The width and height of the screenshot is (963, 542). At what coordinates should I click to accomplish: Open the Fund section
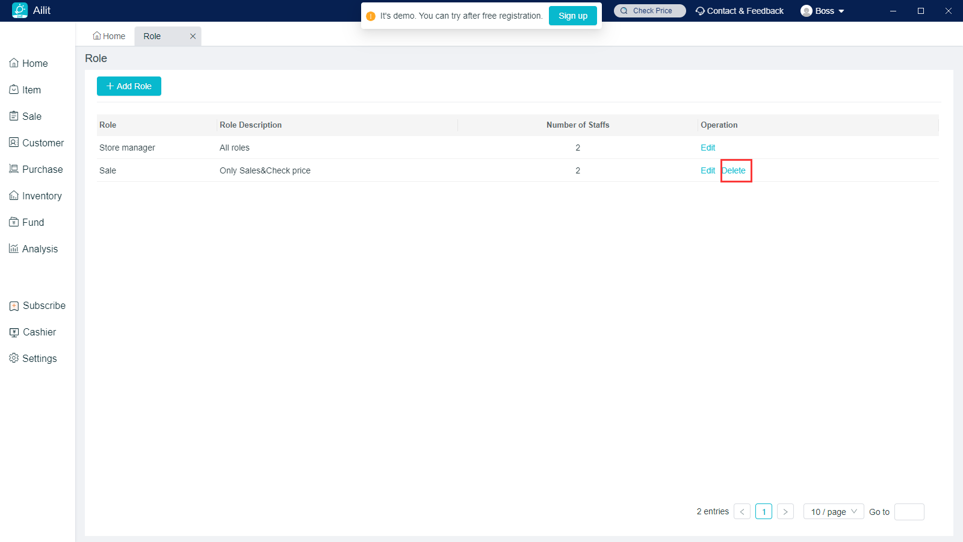(33, 222)
